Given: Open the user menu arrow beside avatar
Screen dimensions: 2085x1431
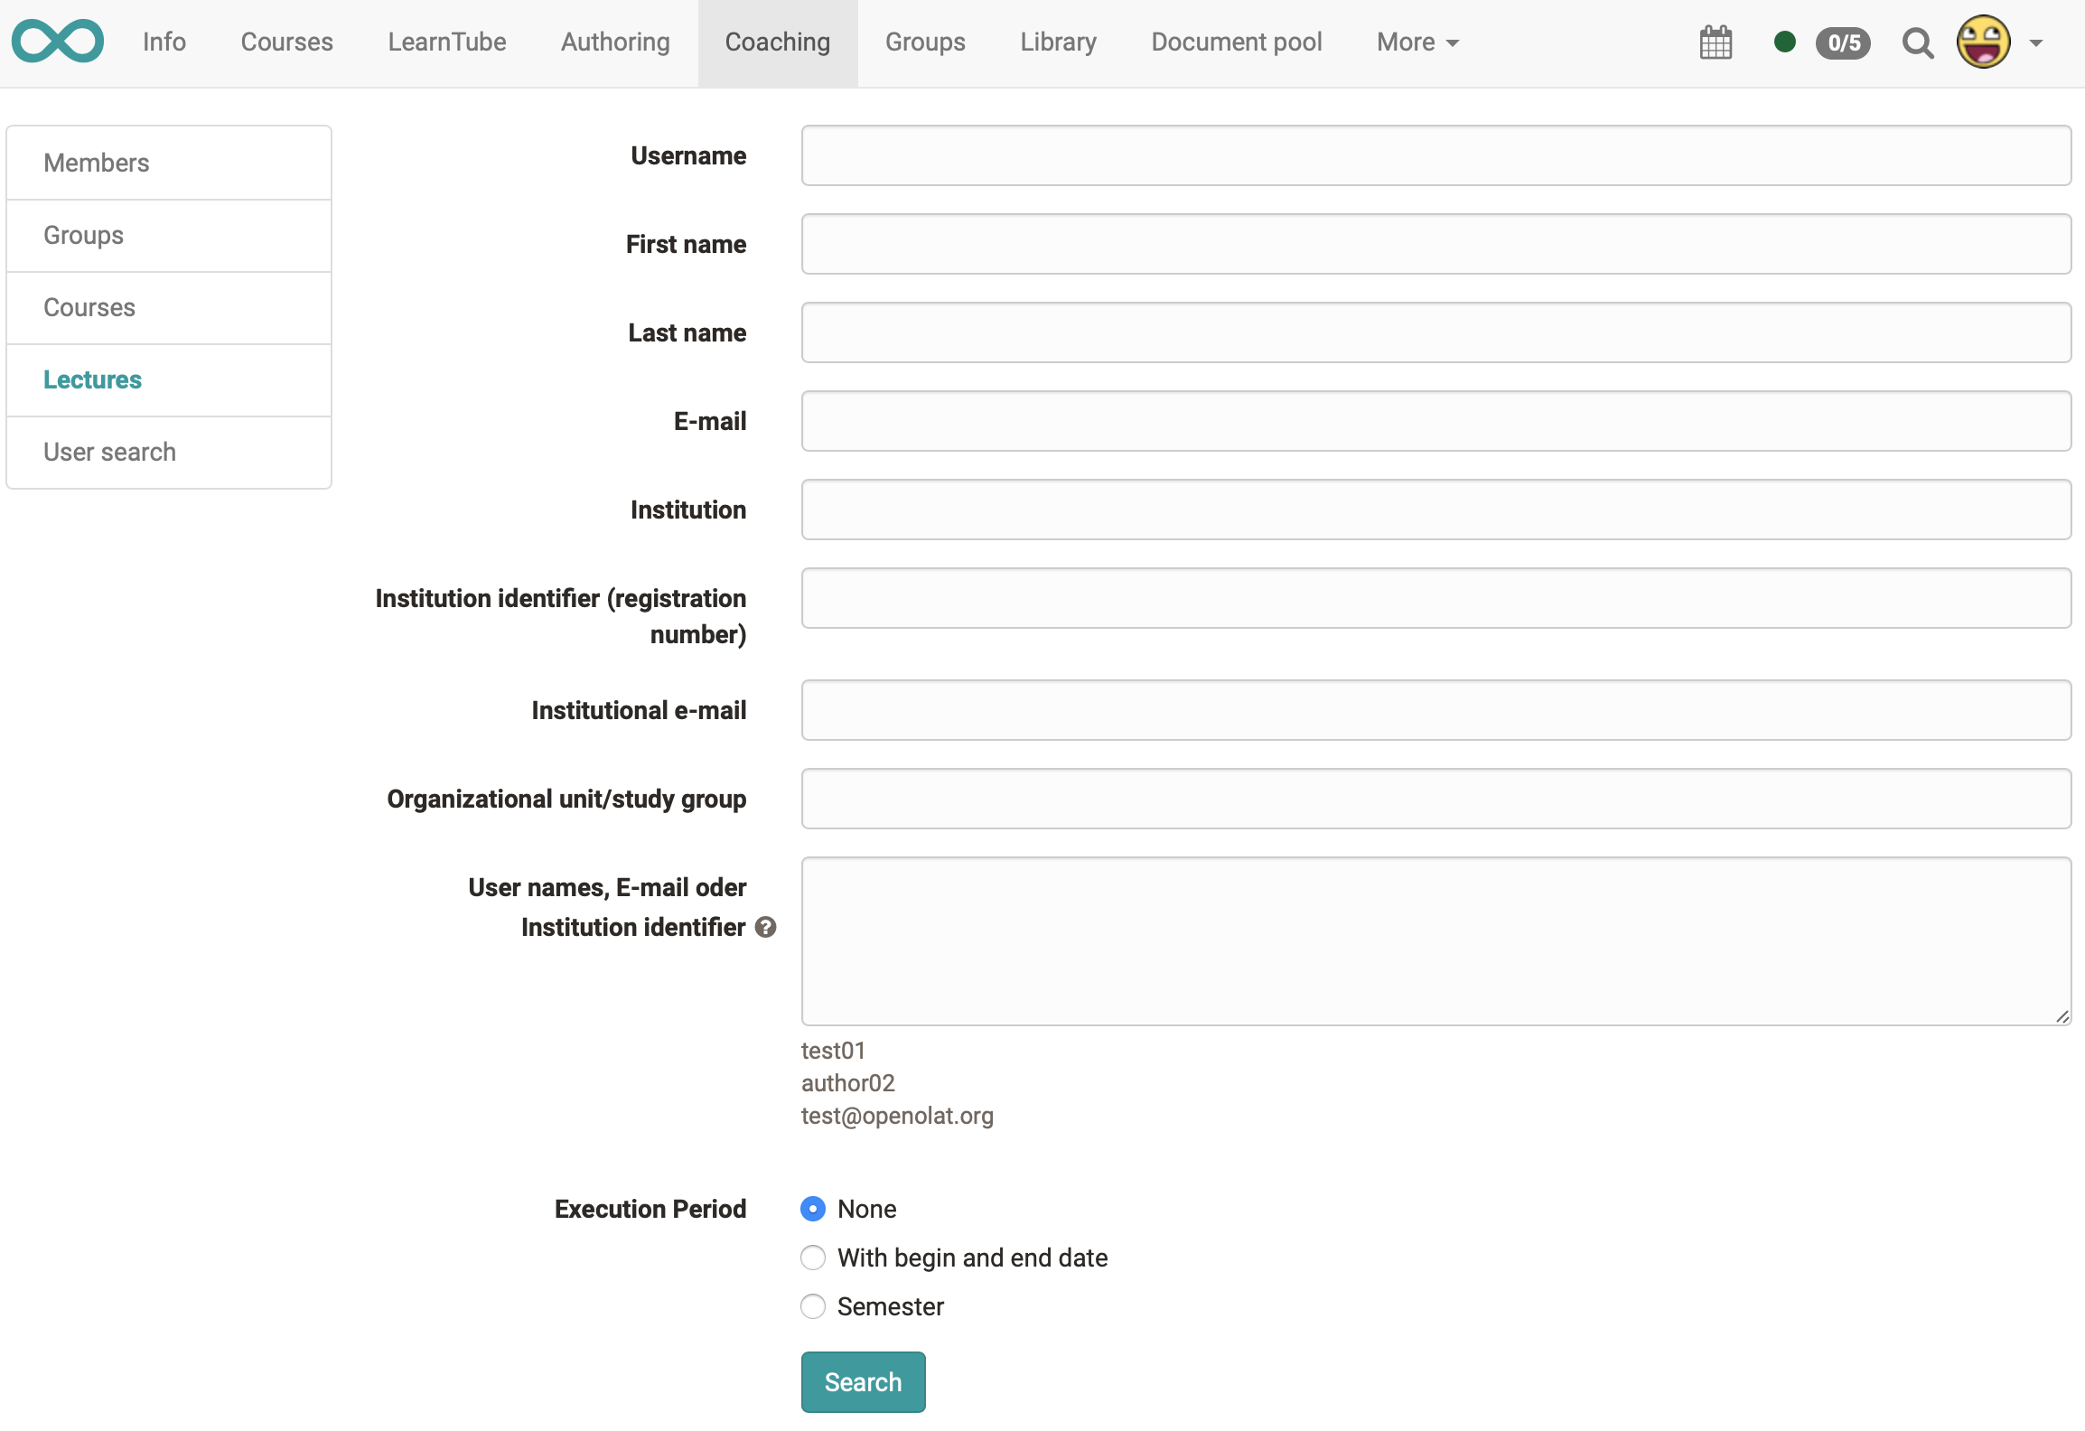Looking at the screenshot, I should (2036, 42).
